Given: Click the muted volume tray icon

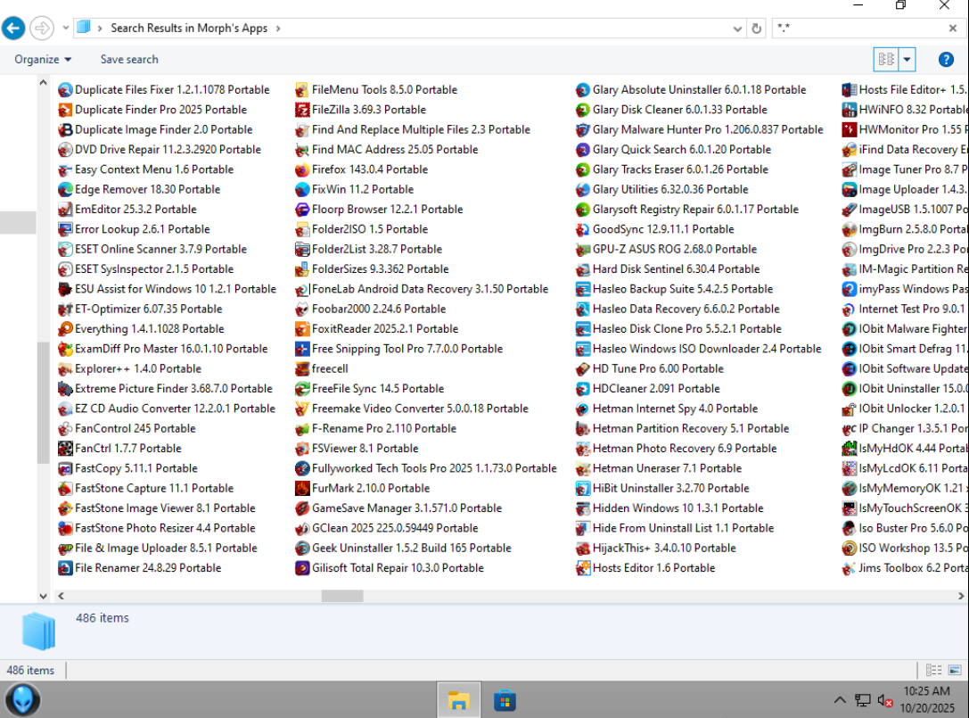Looking at the screenshot, I should [x=885, y=701].
